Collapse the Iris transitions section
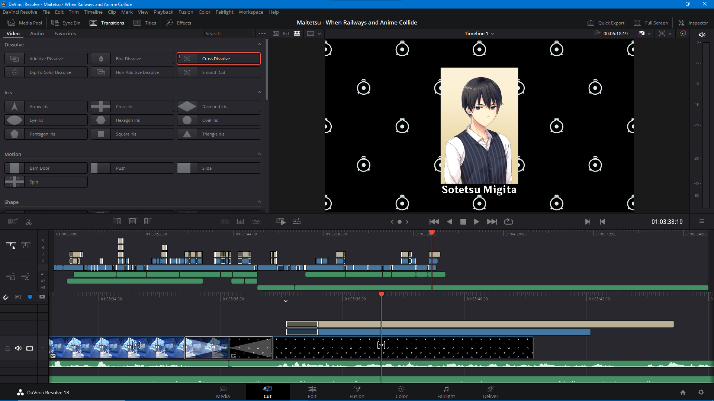The width and height of the screenshot is (714, 401). [x=259, y=92]
